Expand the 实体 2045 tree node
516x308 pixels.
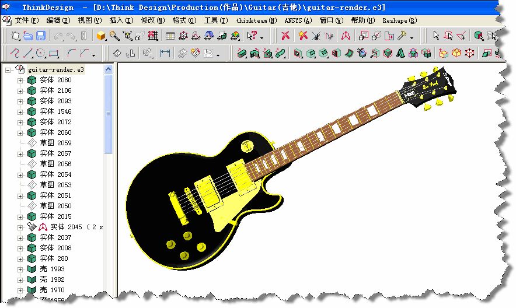(20, 227)
